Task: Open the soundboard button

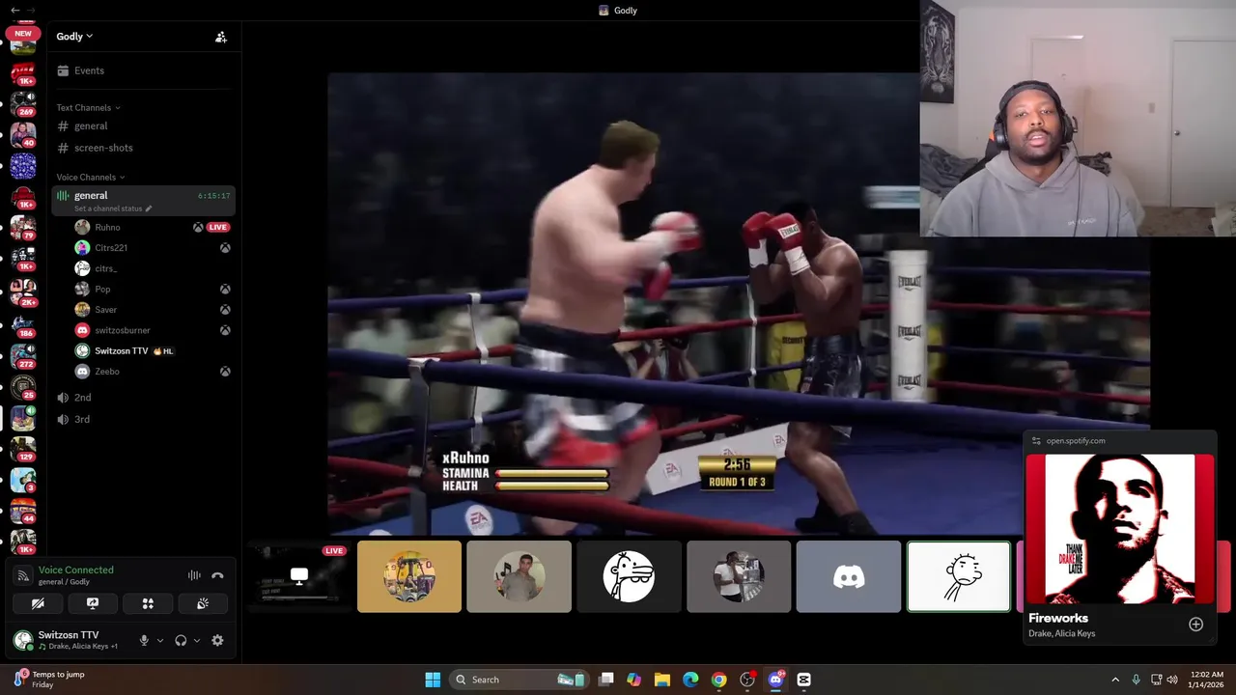Action: (x=203, y=603)
